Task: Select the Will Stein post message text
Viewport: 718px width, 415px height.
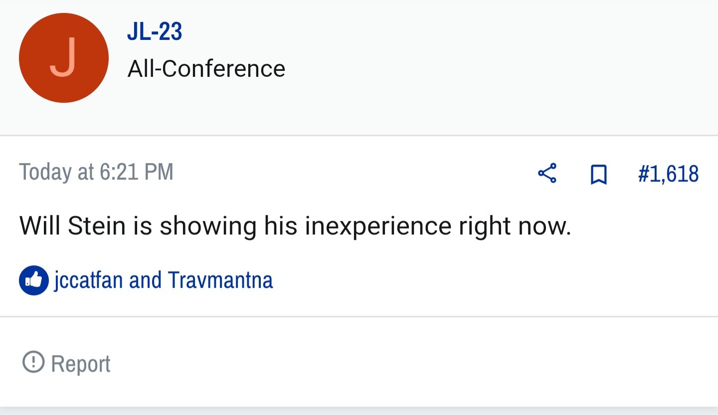Action: pos(295,226)
